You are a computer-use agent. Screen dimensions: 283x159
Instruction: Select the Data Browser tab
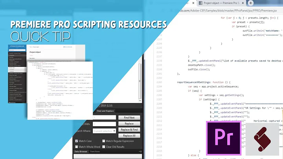coord(81,152)
